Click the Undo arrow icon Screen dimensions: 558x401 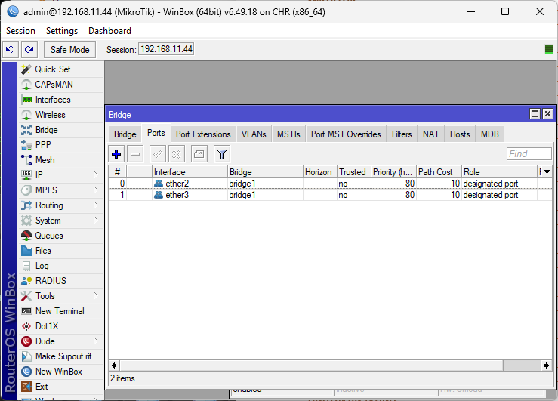pos(11,49)
